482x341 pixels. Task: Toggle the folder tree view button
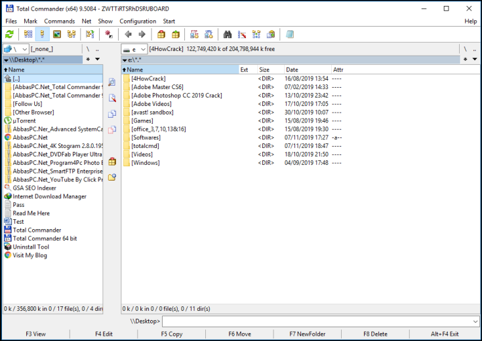point(71,34)
